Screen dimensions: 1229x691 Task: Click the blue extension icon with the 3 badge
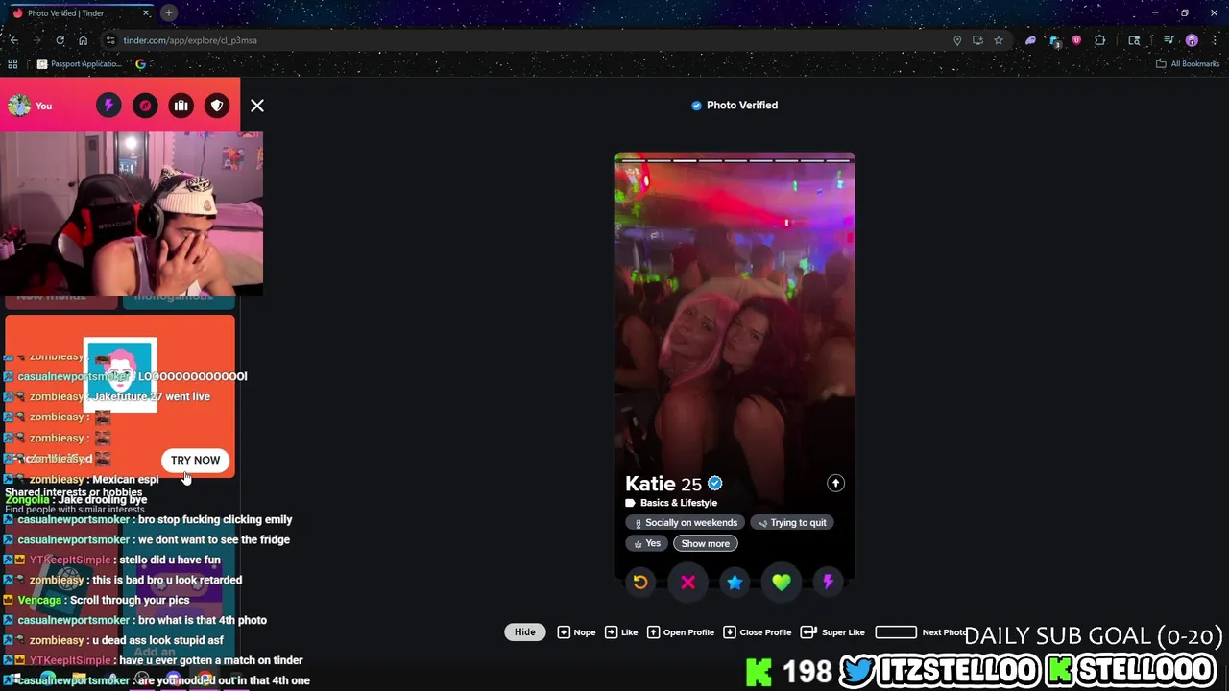1054,40
